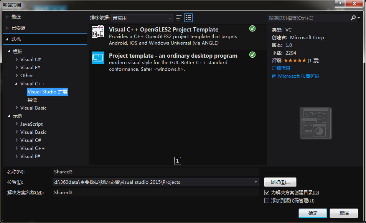Open the search options dropdown arrow
366x223 pixels.
pos(359,18)
